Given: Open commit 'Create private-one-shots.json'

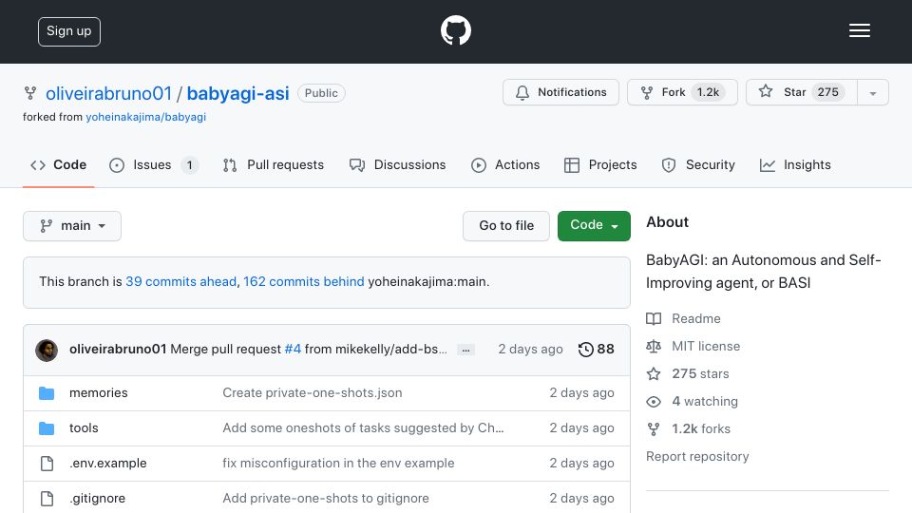Looking at the screenshot, I should tap(313, 393).
